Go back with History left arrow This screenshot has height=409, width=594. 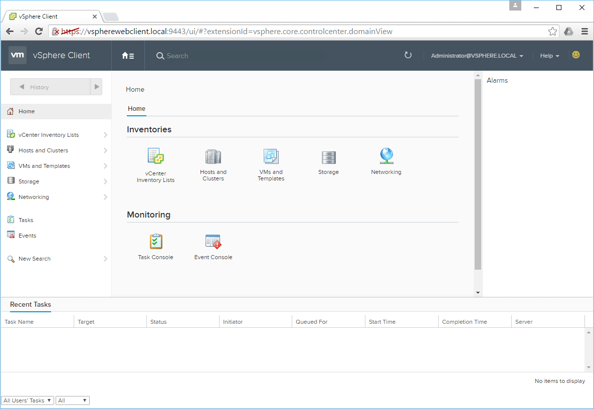pyautogui.click(x=22, y=87)
